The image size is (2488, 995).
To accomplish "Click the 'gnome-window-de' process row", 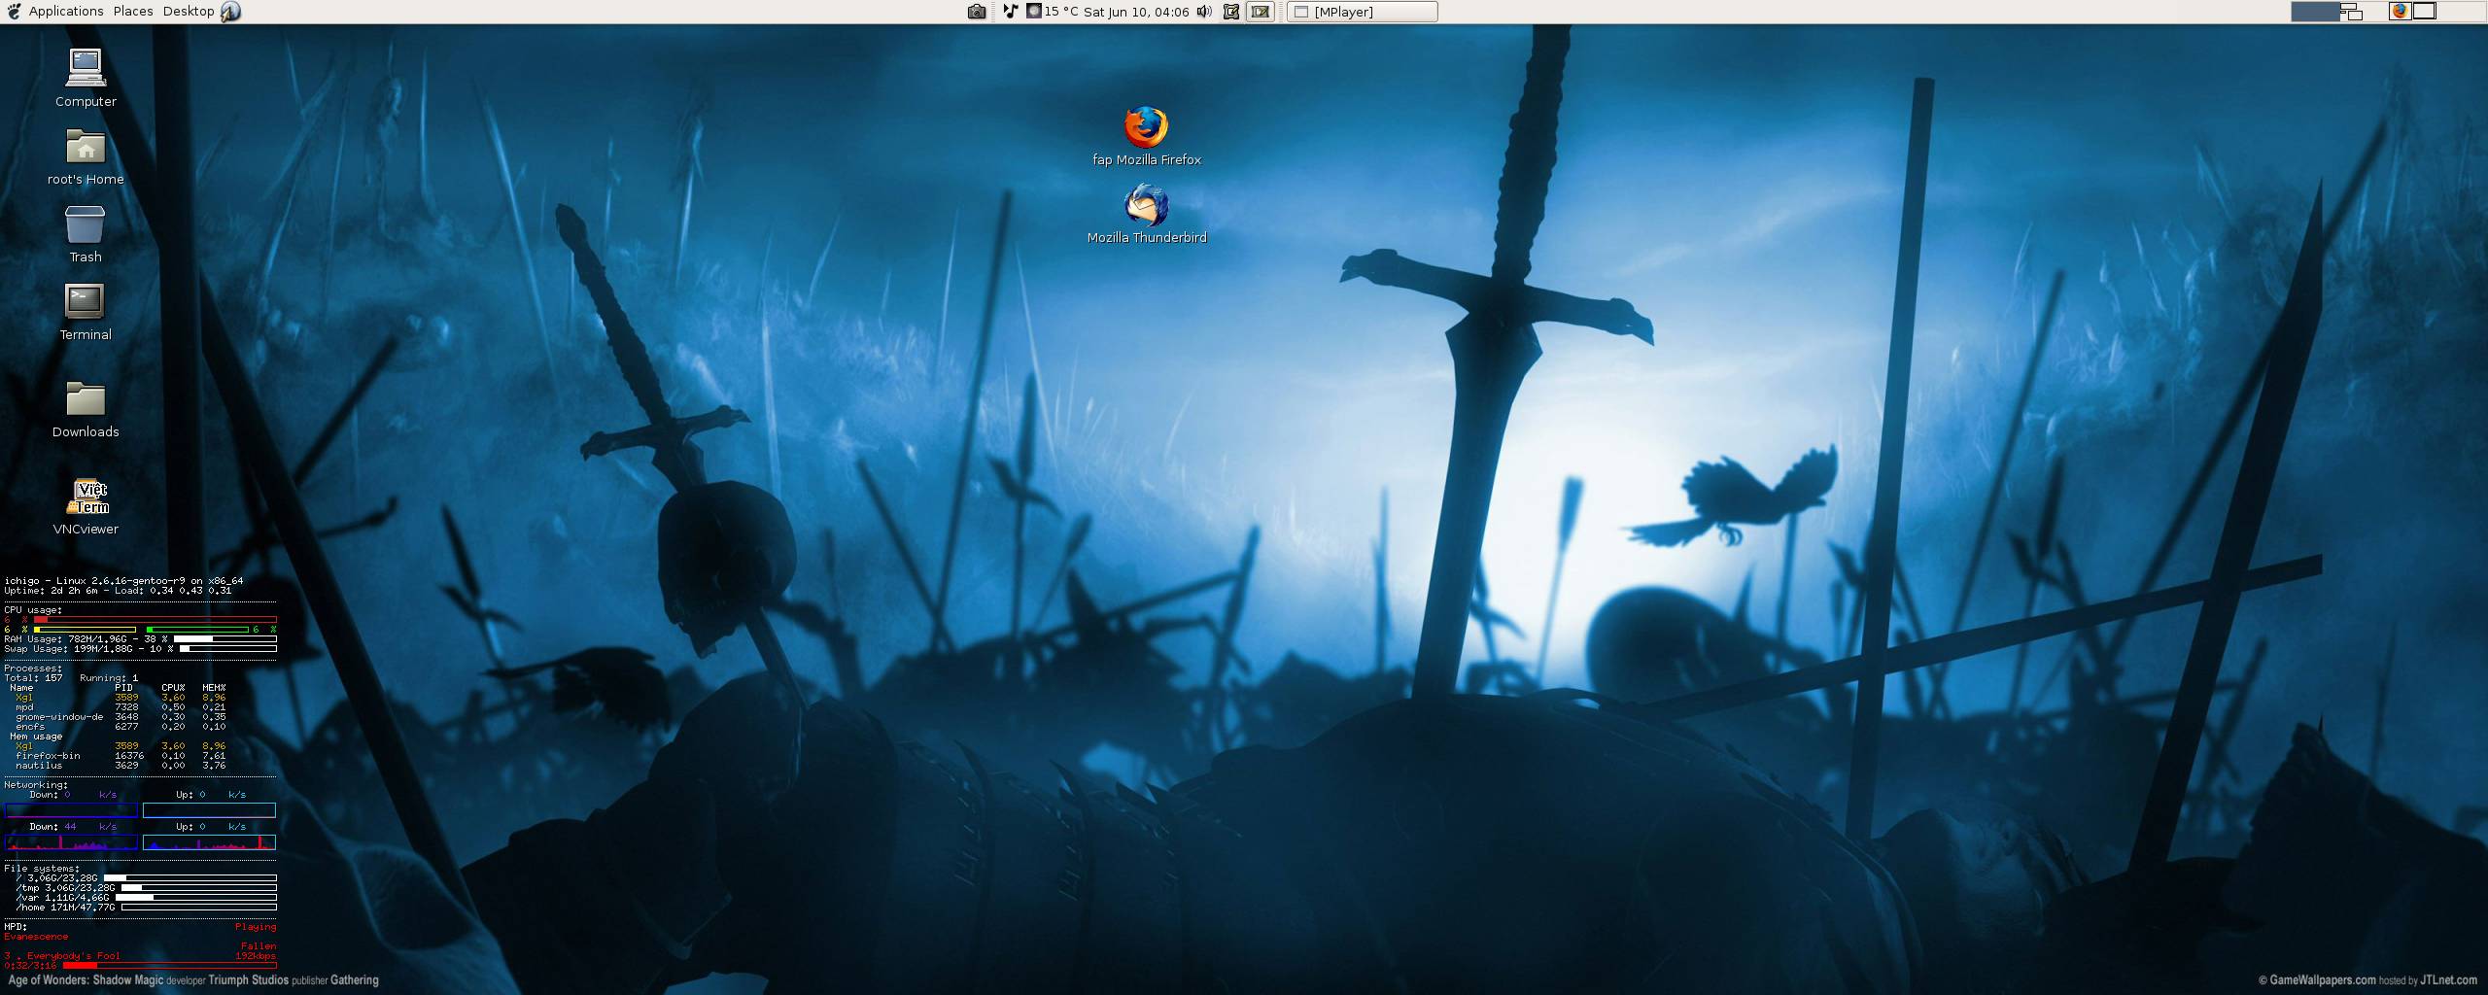I will tap(121, 717).
